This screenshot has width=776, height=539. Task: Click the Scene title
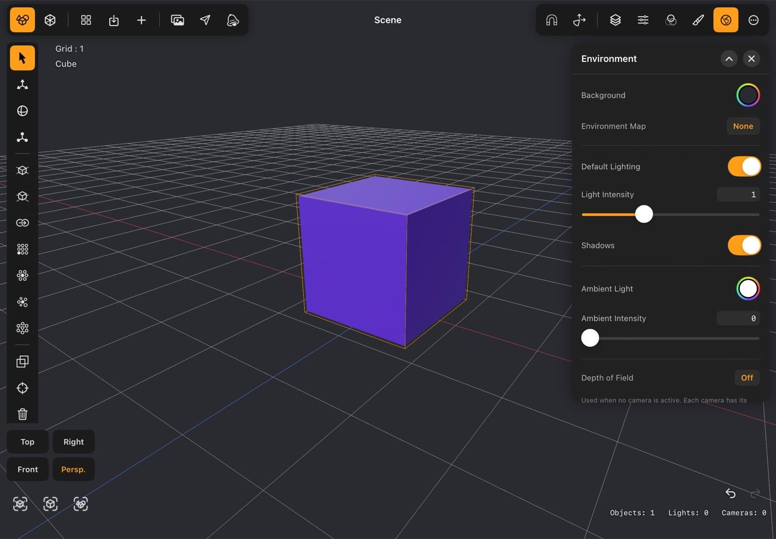[387, 20]
